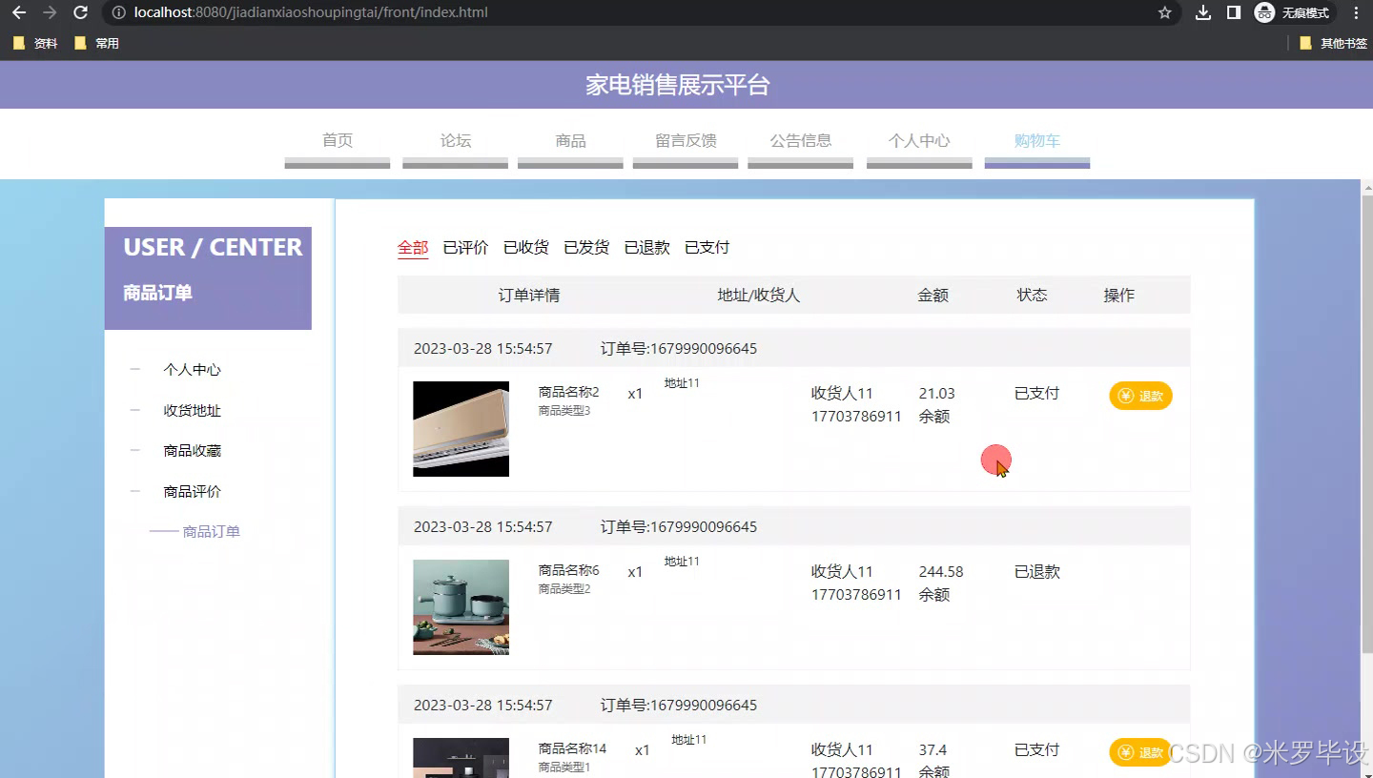Expand the 常用 bookmarks folder
1373x778 pixels.
(95, 42)
